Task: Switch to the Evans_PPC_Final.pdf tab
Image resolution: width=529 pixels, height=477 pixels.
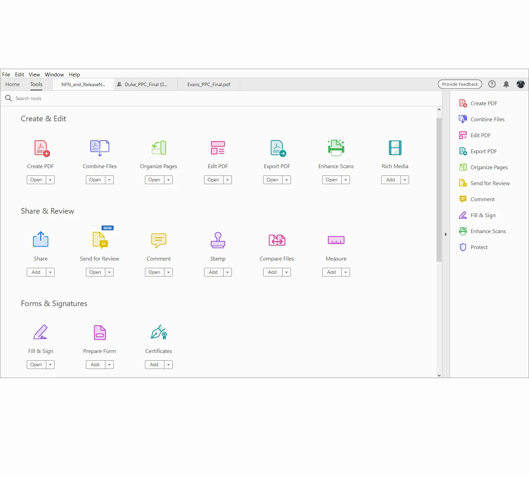Action: click(x=209, y=84)
